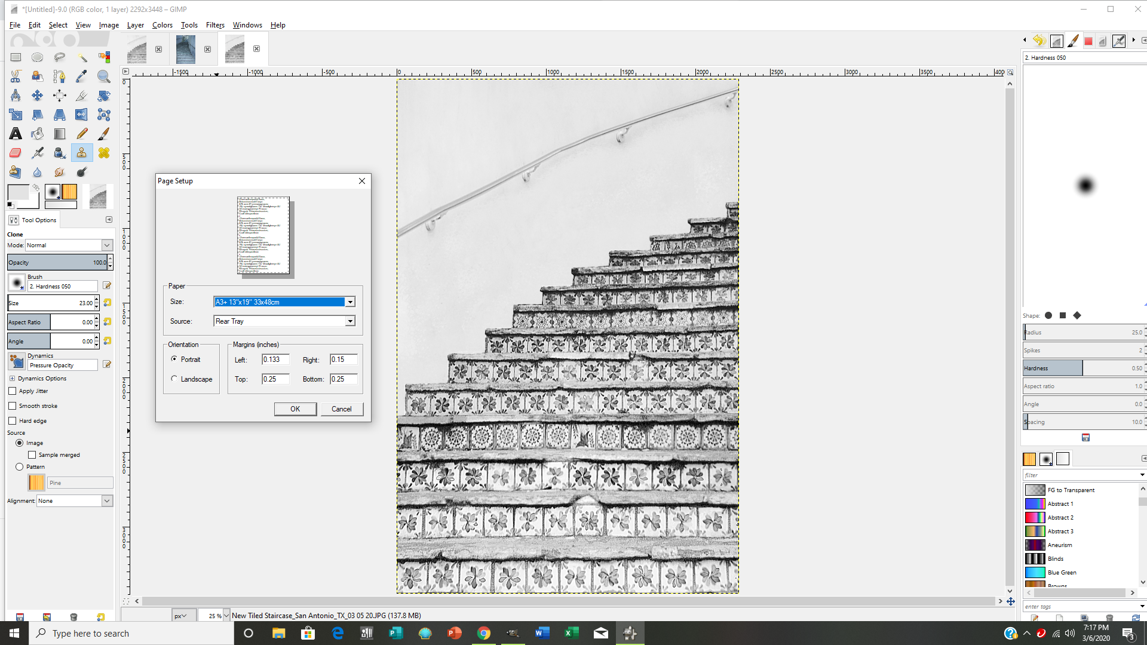The height and width of the screenshot is (645, 1147).
Task: Select the Blend gradient tool
Action: (59, 134)
